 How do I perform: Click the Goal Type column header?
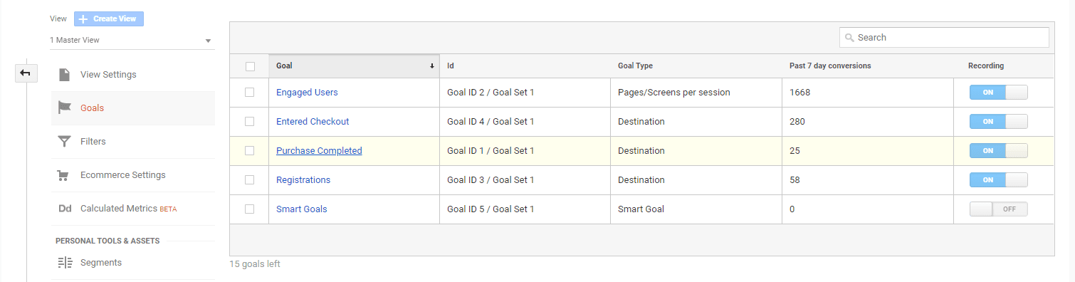(696, 66)
